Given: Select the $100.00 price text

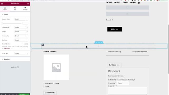Looking at the screenshot, I should pyautogui.click(x=46, y=86).
